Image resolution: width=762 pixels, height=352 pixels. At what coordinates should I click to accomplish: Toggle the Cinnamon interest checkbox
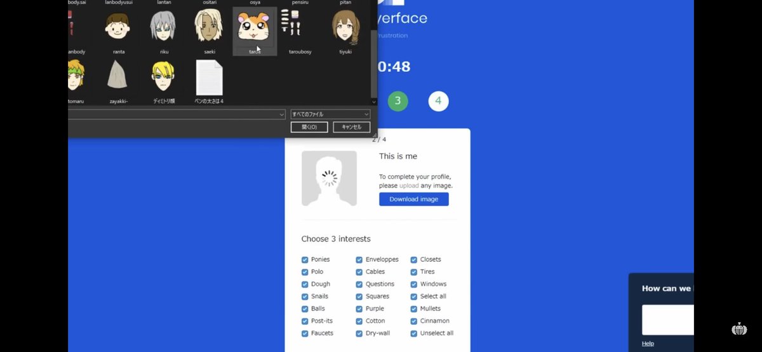tap(414, 321)
